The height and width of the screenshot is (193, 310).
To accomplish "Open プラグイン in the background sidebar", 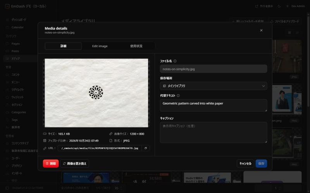I will pyautogui.click(x=17, y=166).
